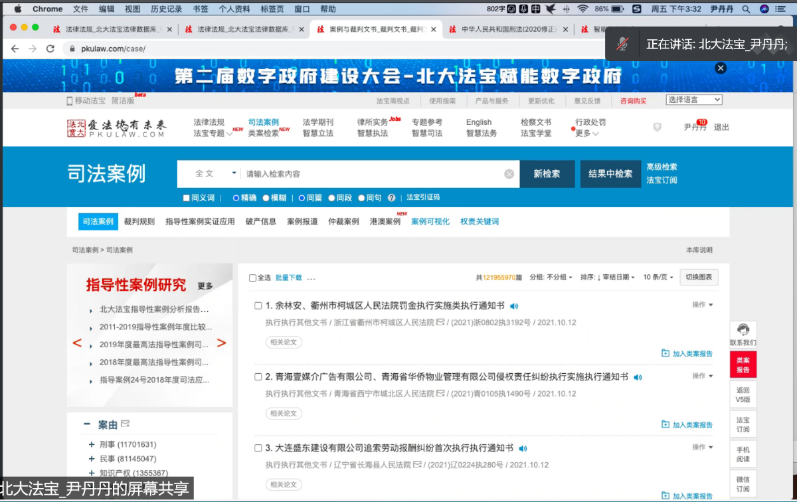Open 类案报告 in the right sidebar

tap(743, 365)
